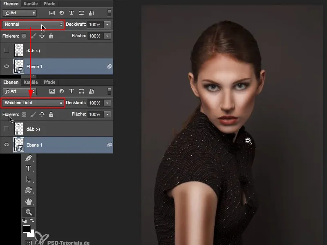327x245 pixels.
Task: Switch to the Kanäle tab in upper panel
Action: 30,4
